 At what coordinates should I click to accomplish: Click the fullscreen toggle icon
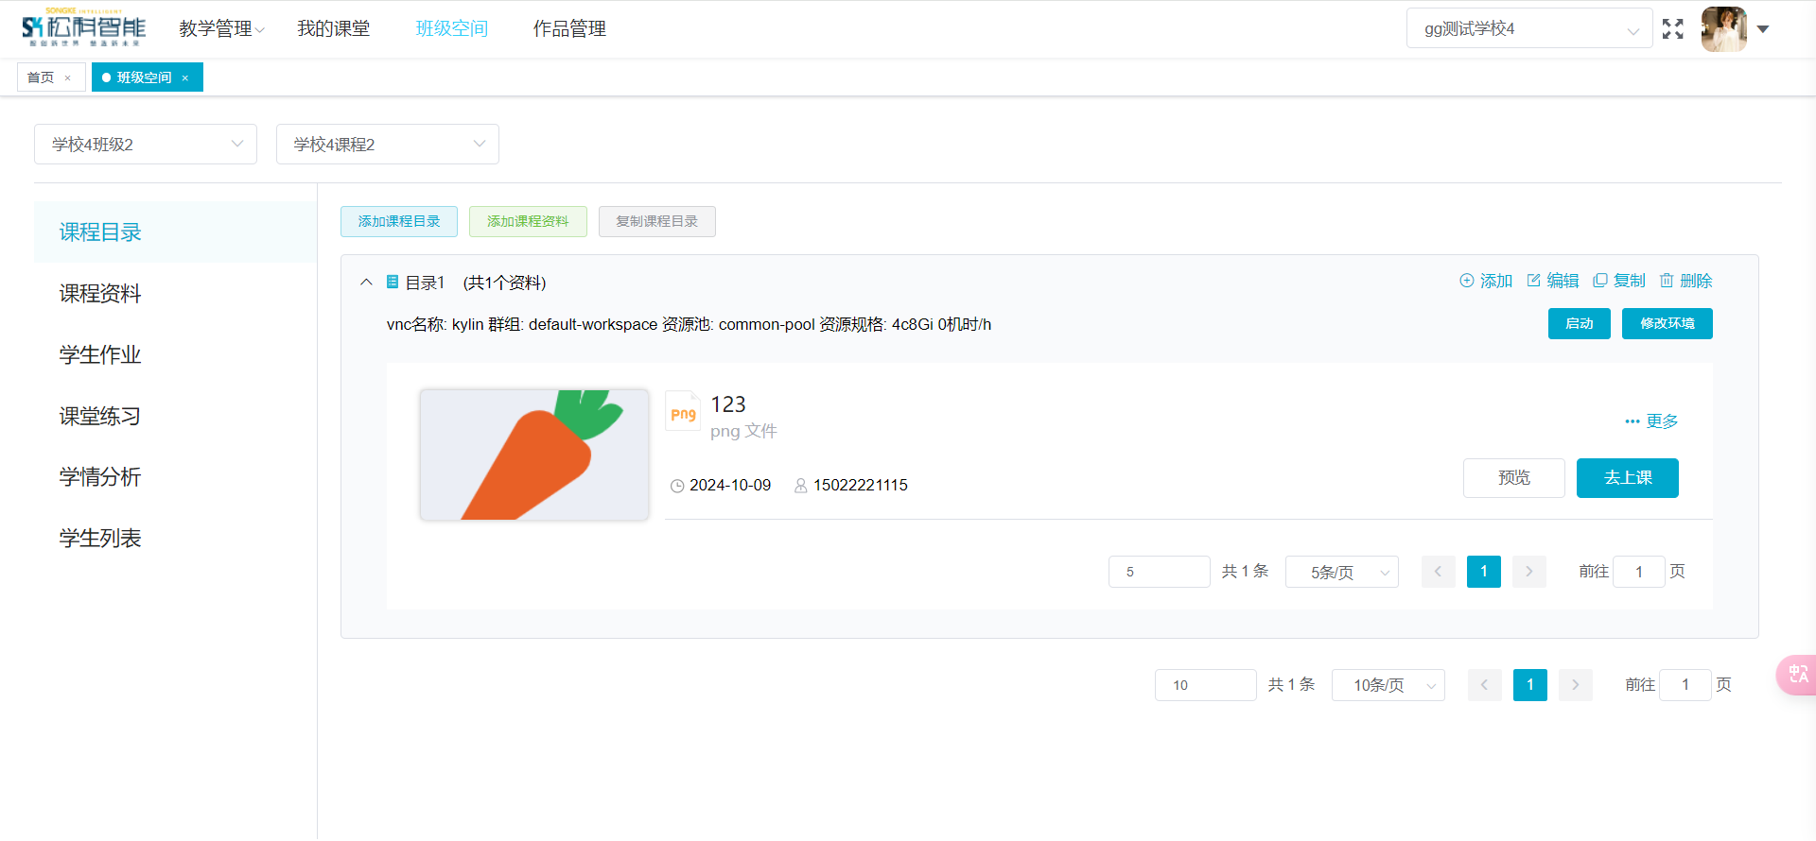tap(1672, 29)
